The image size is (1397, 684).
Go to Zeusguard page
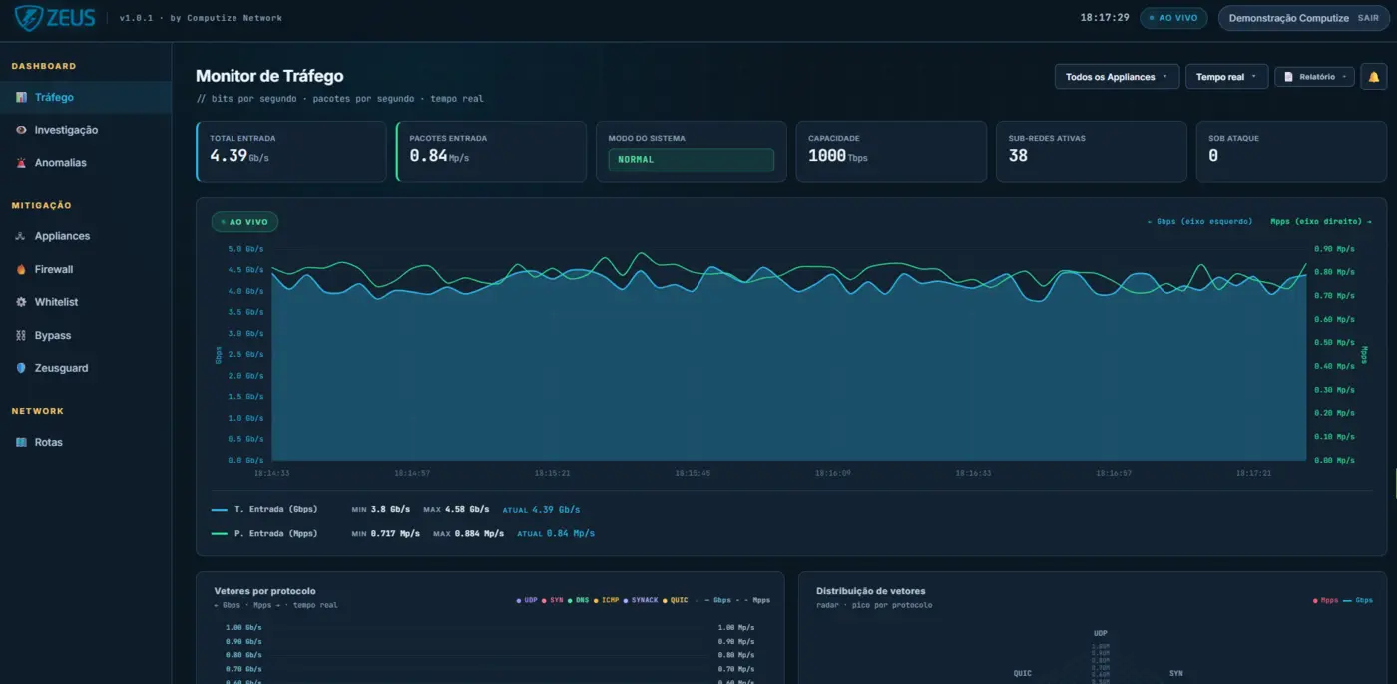pyautogui.click(x=86, y=369)
